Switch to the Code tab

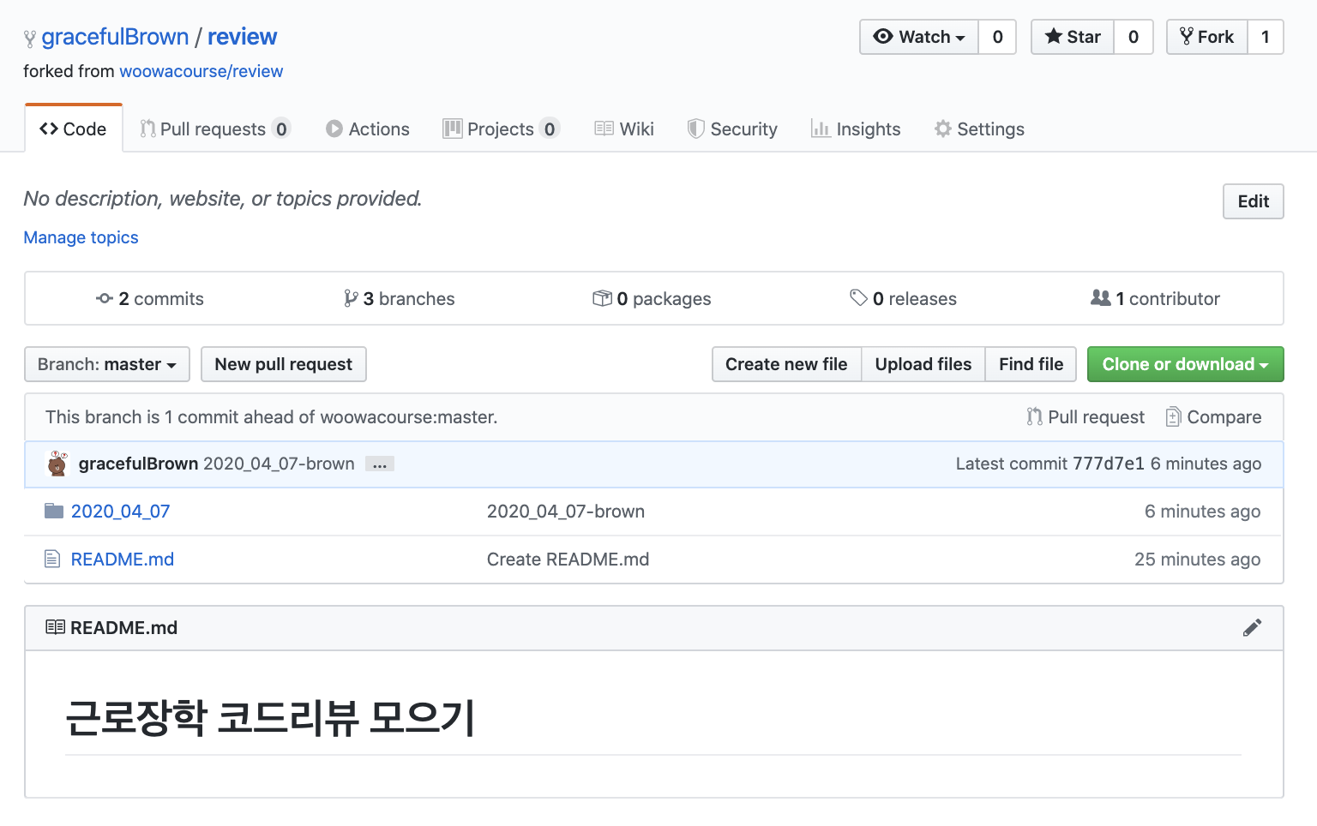pyautogui.click(x=74, y=129)
